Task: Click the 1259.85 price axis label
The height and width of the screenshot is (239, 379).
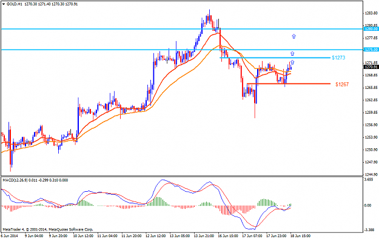Action: (371, 113)
